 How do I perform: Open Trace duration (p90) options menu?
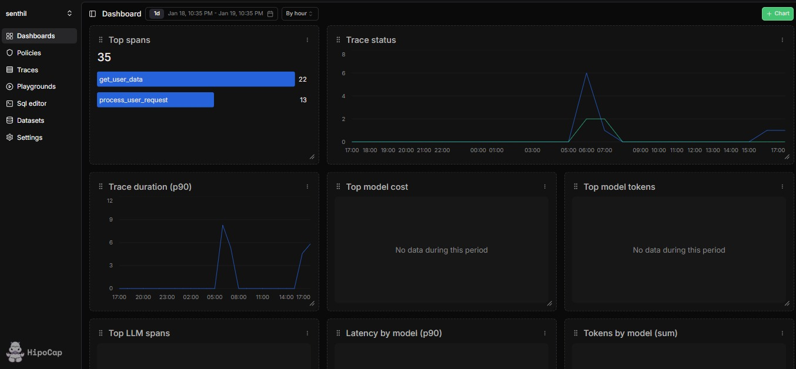[x=307, y=187]
